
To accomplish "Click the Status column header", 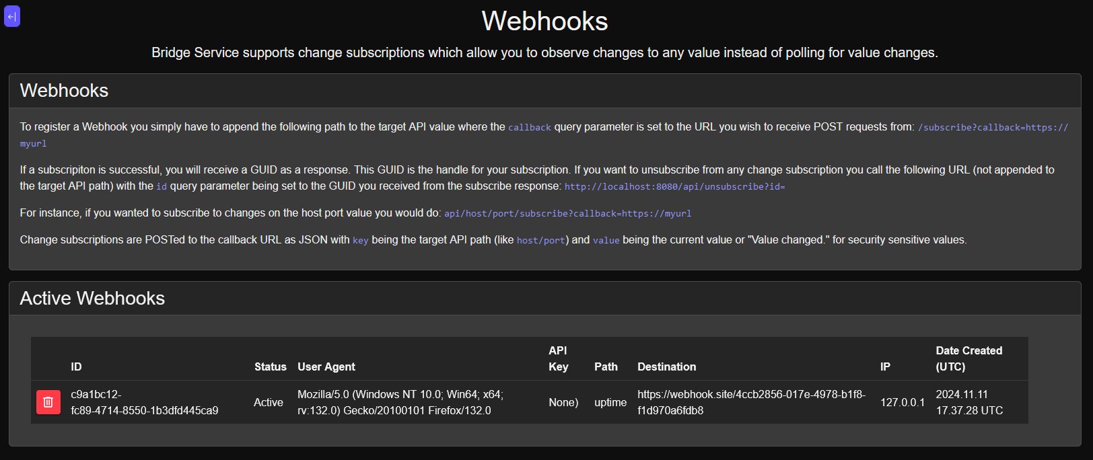I will [x=270, y=367].
